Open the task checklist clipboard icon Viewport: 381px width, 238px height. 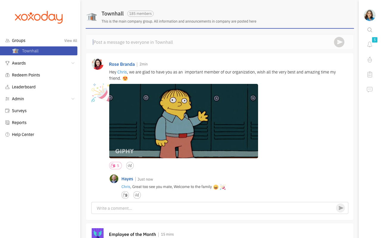point(370,74)
